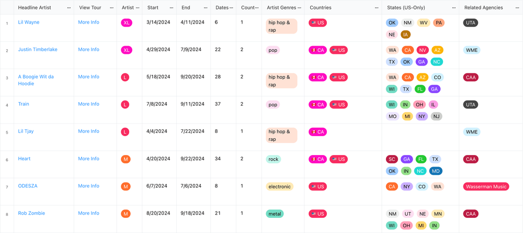Open Countries column options menu
523x233 pixels.
click(x=377, y=8)
